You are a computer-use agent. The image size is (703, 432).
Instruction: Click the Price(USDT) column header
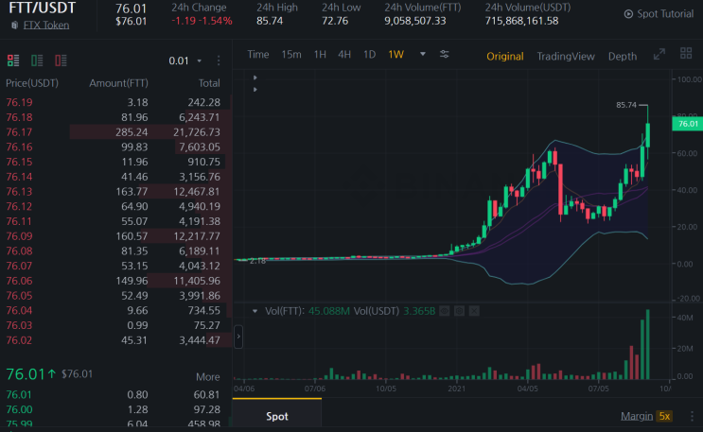[32, 83]
